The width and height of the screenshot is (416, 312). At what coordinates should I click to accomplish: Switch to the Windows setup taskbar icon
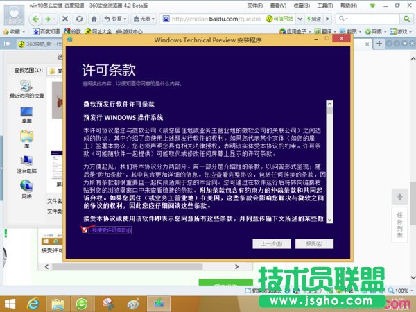[x=159, y=304]
